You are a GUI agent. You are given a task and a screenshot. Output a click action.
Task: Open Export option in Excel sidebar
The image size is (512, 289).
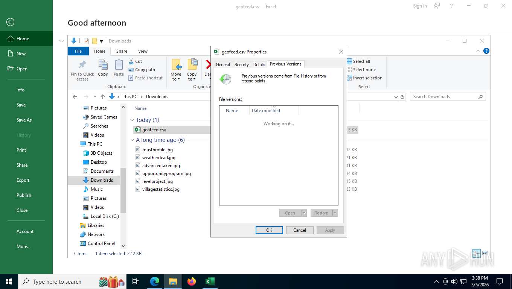(26, 180)
